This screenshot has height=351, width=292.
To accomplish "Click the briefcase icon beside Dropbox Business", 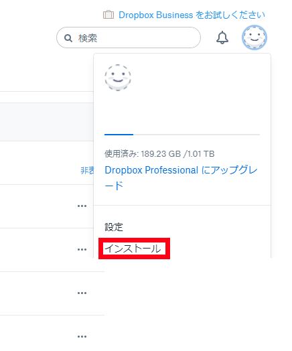I will click(108, 15).
